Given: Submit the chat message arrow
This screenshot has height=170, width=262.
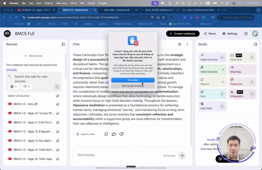Looking at the screenshot, I should click(x=182, y=156).
